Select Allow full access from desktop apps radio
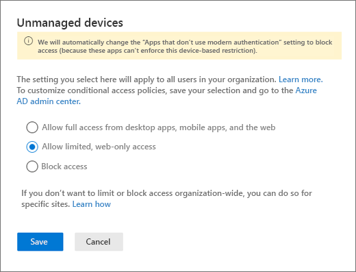 (x=32, y=127)
